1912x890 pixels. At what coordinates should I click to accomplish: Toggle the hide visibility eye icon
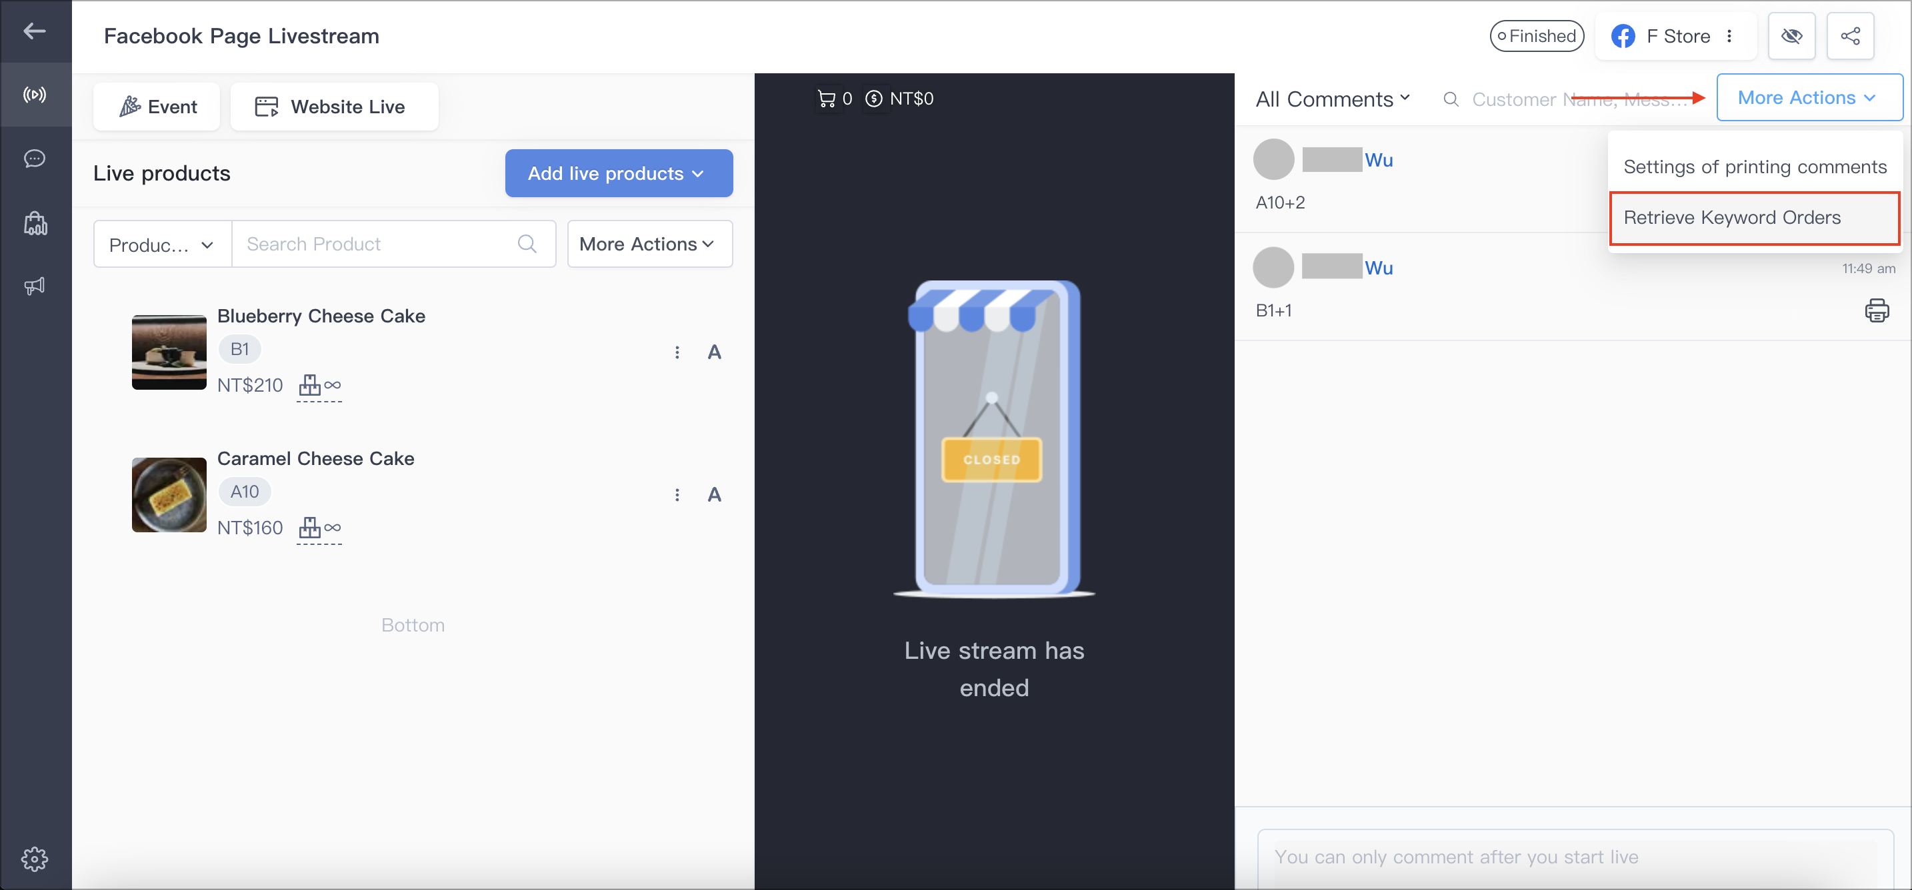pos(1791,35)
